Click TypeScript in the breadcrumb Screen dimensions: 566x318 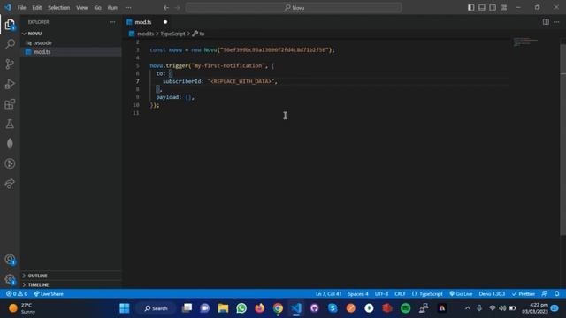pos(172,34)
